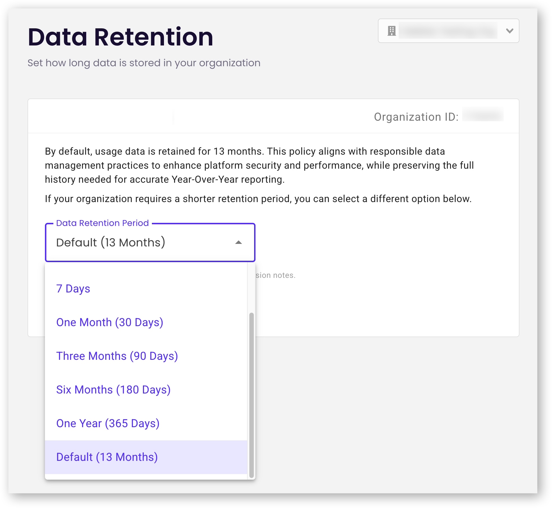Expand the organization selector chevron
The height and width of the screenshot is (508, 552).
pyautogui.click(x=510, y=31)
